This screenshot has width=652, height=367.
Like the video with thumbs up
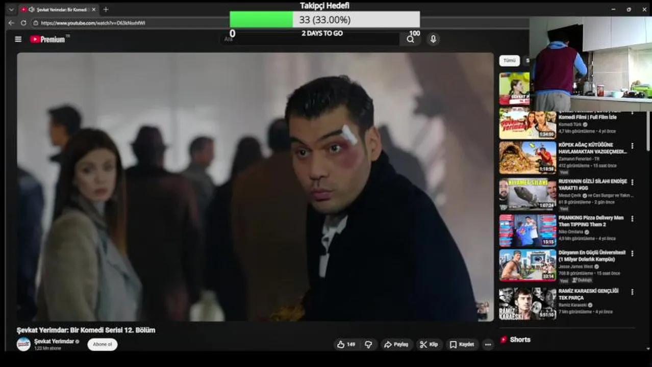(x=346, y=345)
